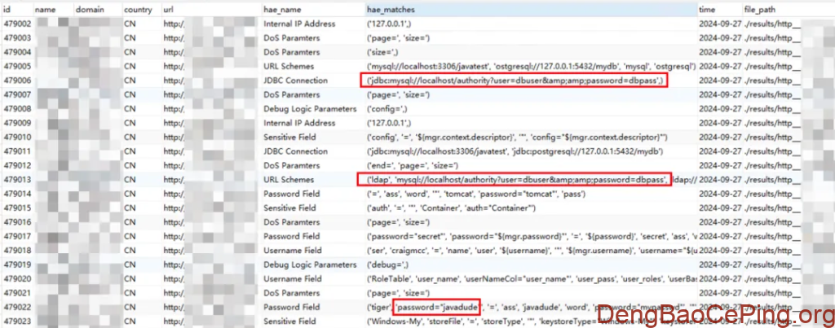This screenshot has width=835, height=328.
Task: Click the Debug Logic Parameters cell in row 479019
Action: pos(310,265)
